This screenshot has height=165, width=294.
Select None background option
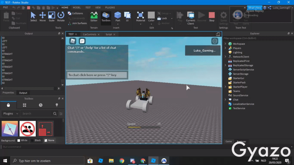49,140
